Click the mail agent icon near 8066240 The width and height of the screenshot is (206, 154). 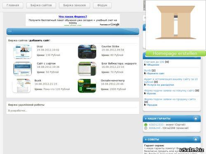(x=146, y=128)
